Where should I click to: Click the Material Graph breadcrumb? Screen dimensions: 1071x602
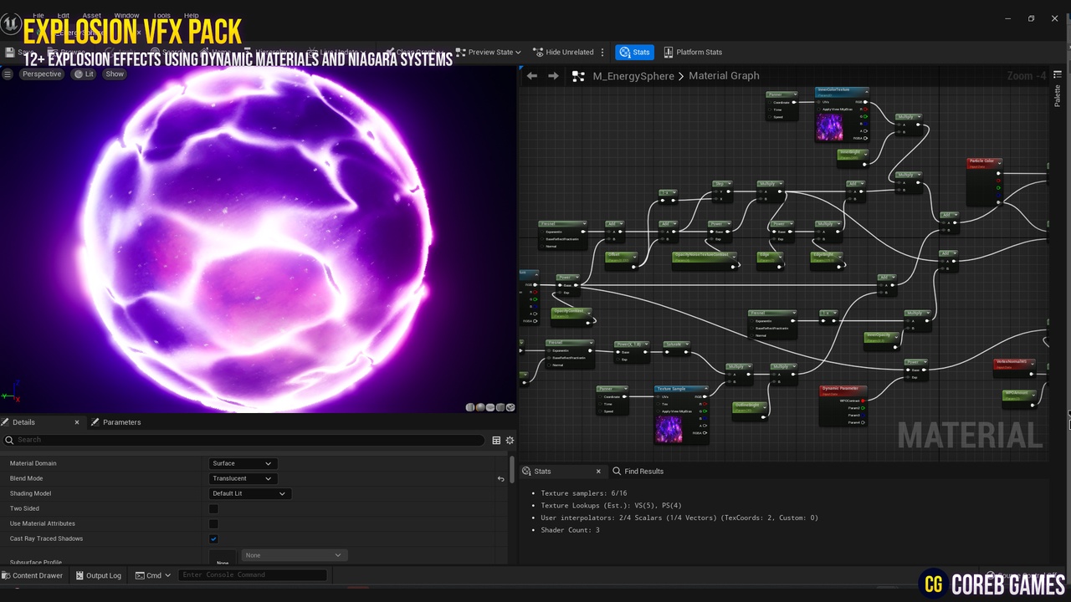click(x=724, y=76)
